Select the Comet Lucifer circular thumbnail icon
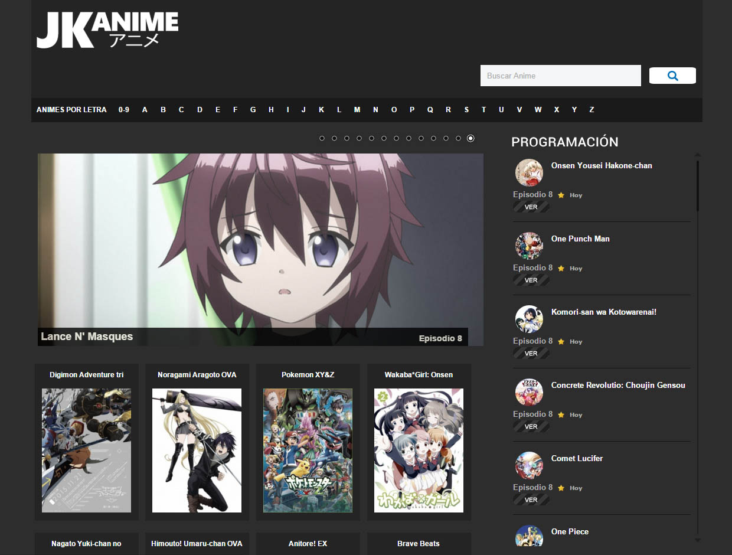The width and height of the screenshot is (732, 555). point(529,465)
